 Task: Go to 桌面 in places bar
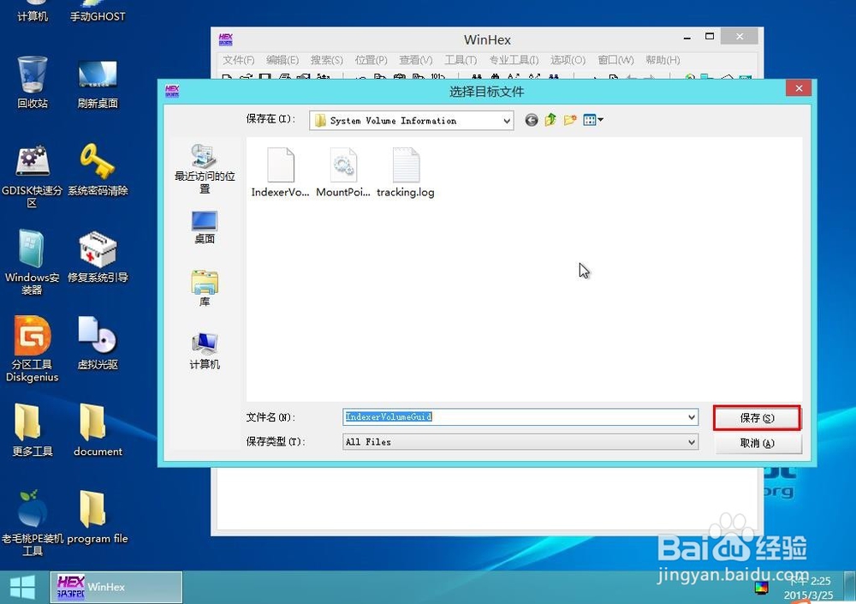point(205,227)
